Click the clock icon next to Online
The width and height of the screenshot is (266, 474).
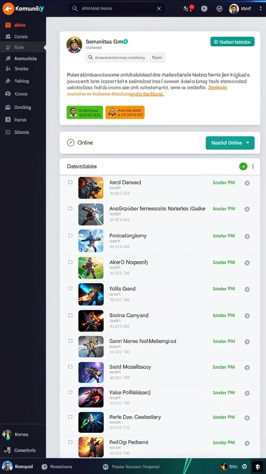71,143
